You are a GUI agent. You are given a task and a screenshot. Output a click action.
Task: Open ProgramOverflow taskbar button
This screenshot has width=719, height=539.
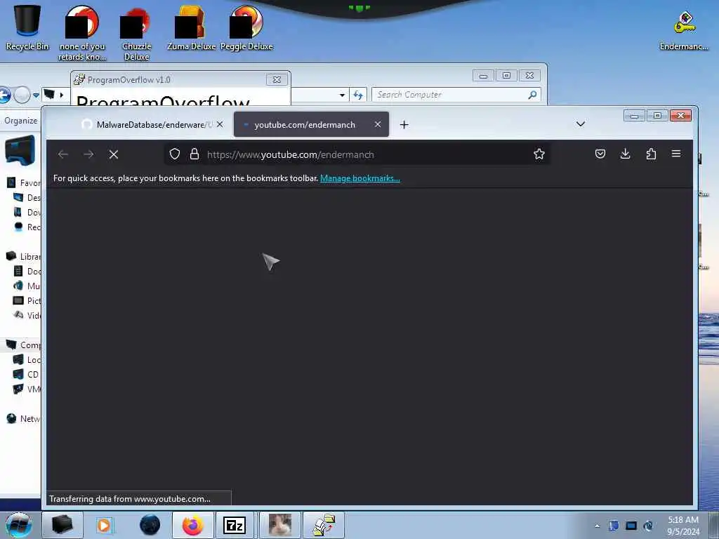tap(324, 525)
